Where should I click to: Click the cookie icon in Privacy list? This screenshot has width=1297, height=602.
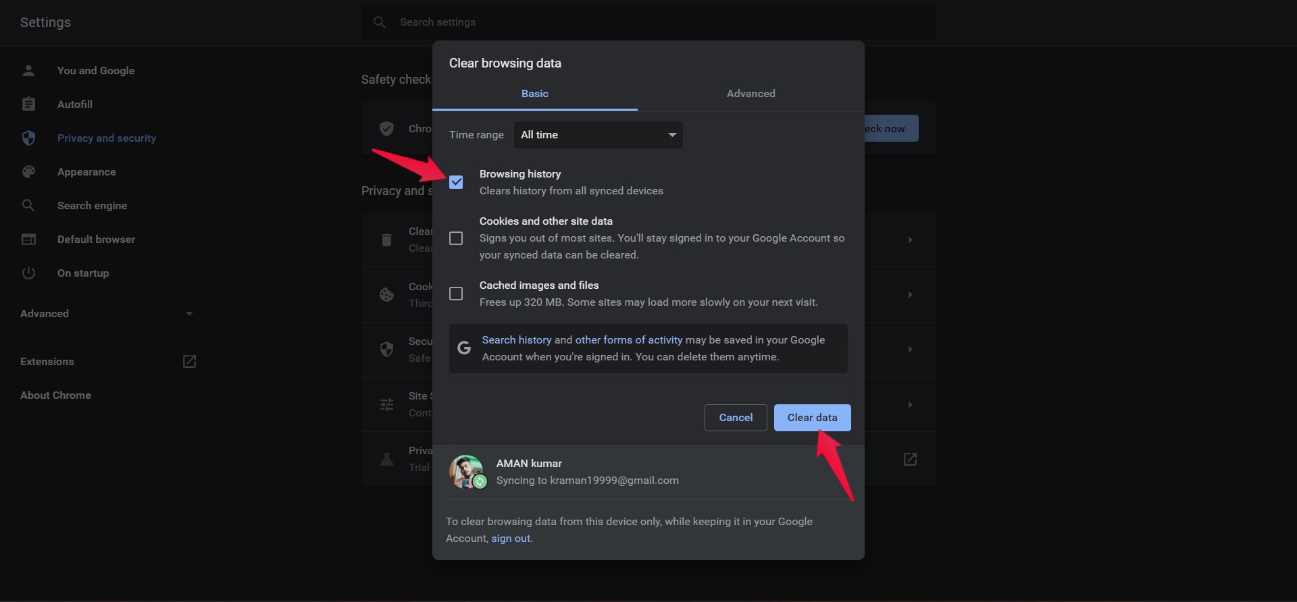[x=386, y=294]
